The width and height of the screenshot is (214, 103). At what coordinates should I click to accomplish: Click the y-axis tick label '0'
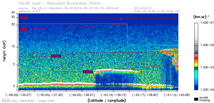14,86
